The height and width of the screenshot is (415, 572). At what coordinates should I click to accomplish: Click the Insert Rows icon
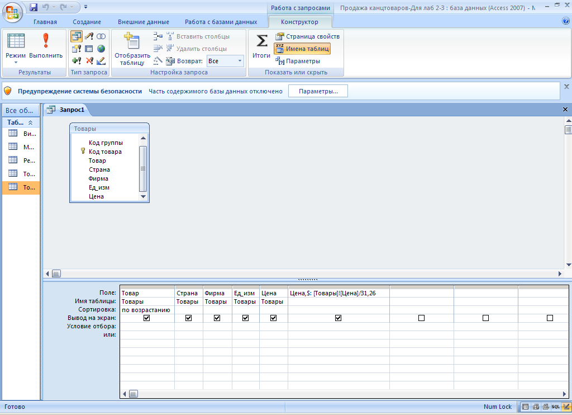(158, 36)
